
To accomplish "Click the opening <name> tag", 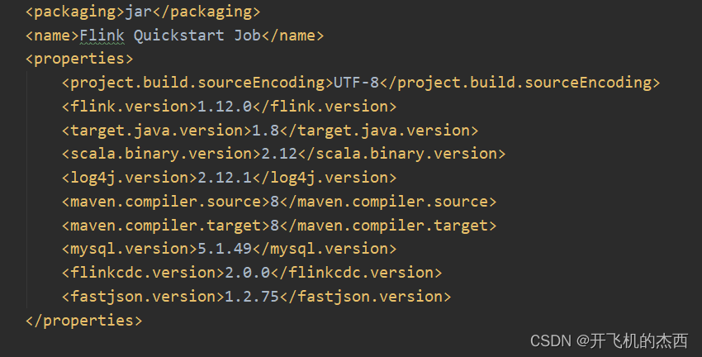I will (52, 36).
